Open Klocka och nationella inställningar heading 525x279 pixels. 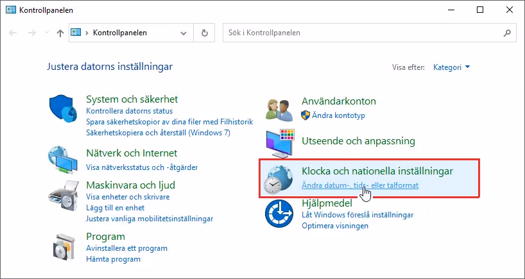pyautogui.click(x=377, y=171)
